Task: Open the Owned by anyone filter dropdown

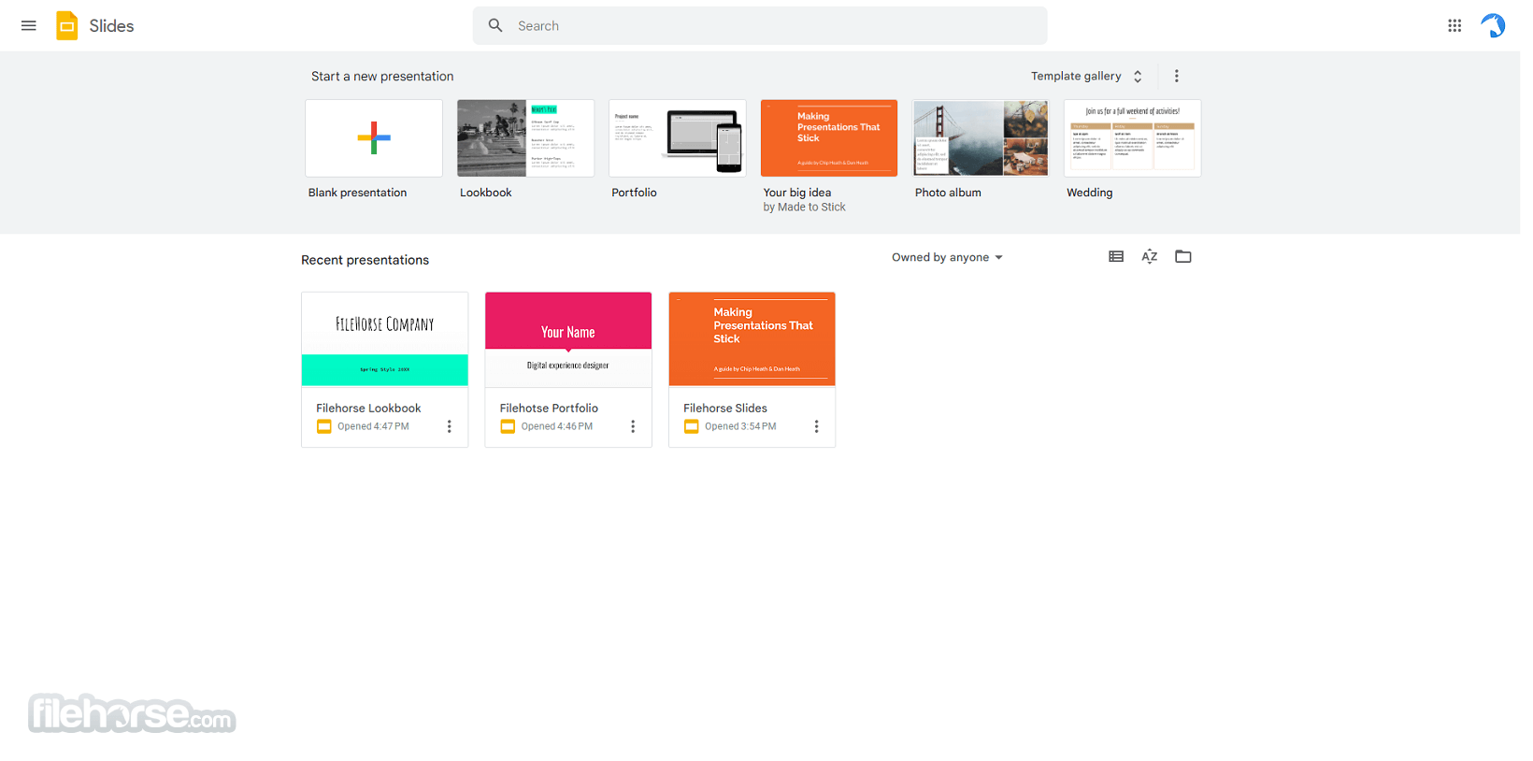Action: (947, 257)
